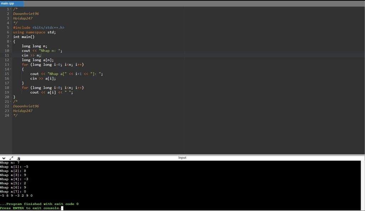
Task: Switch to the main.cpp tab
Action: click(12, 3)
